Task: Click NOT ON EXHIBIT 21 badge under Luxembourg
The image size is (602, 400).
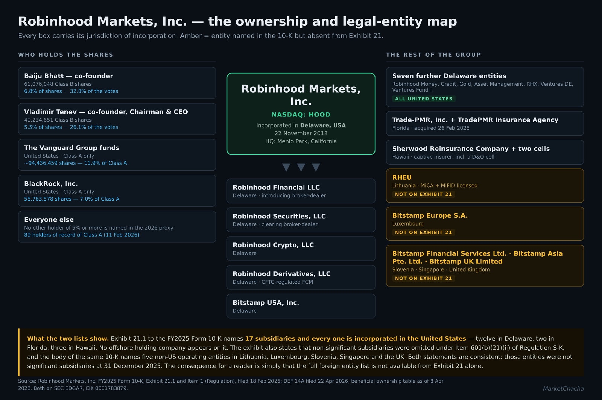Action: 424,233
